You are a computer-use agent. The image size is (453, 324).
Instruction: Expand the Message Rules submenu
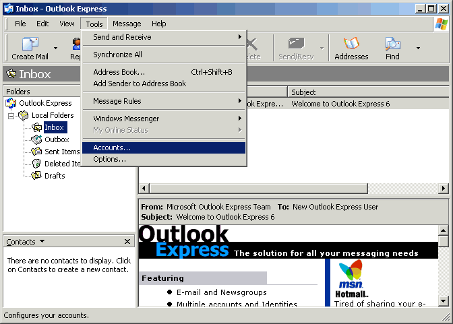coord(164,101)
